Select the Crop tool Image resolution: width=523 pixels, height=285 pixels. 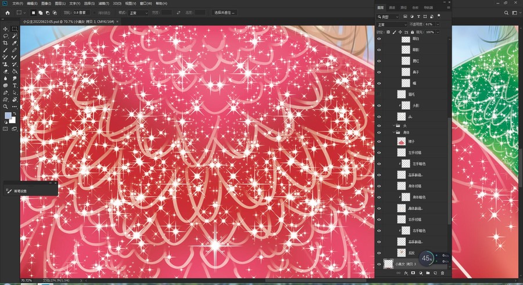(5, 43)
